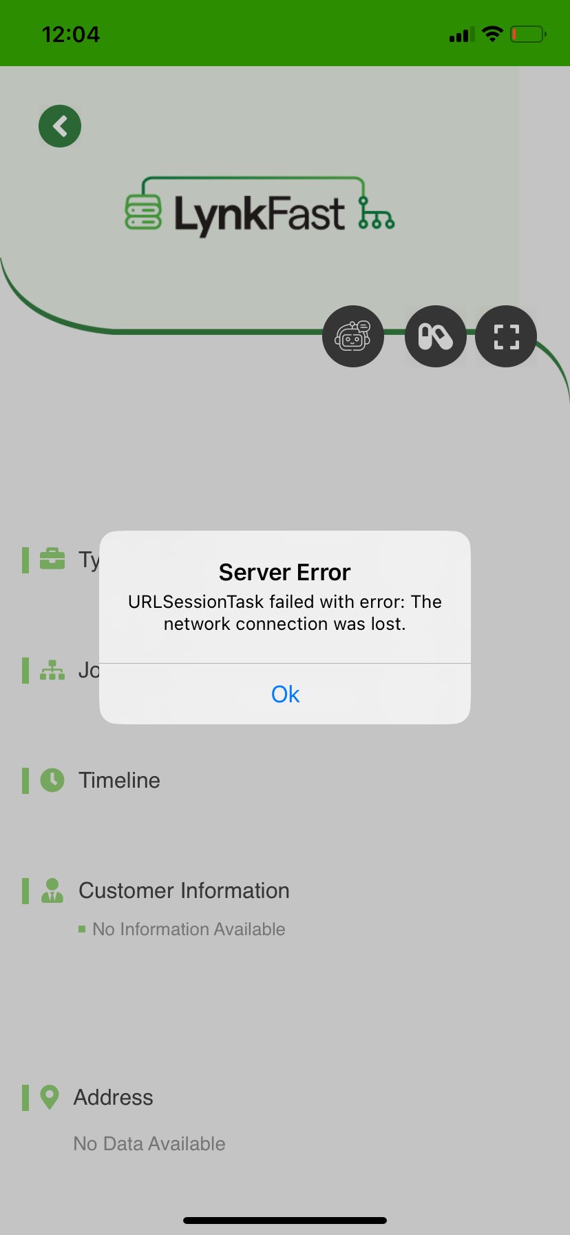Select the Timeline section label

tap(119, 780)
